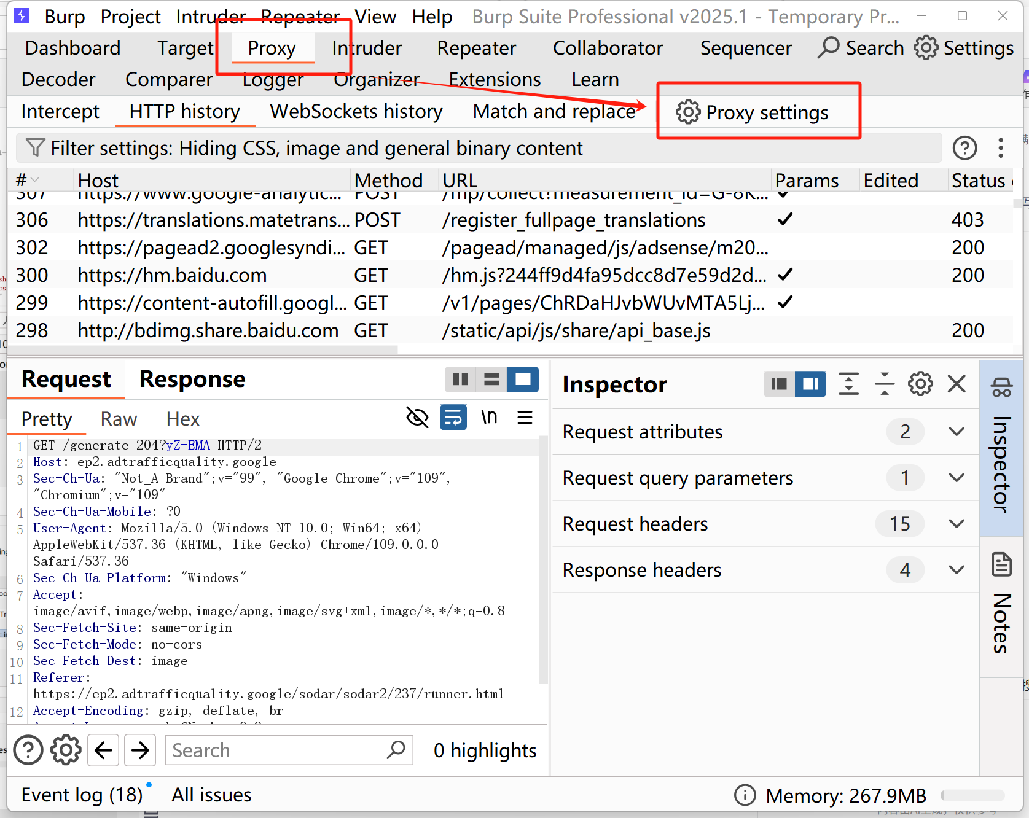The height and width of the screenshot is (818, 1029).
Task: Select tabbed request/response layout
Action: 523,380
